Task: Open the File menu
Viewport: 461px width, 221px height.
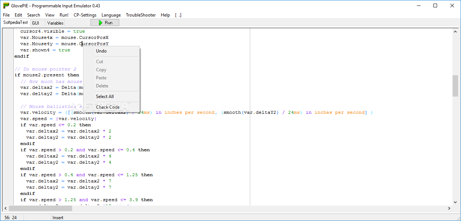Action: pos(6,15)
